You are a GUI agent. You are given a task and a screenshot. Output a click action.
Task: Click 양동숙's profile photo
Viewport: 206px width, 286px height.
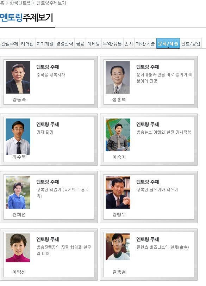click(x=18, y=77)
